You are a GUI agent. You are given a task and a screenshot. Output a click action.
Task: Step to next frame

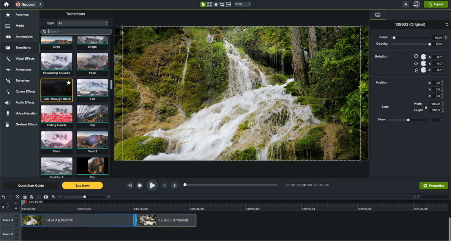139,186
